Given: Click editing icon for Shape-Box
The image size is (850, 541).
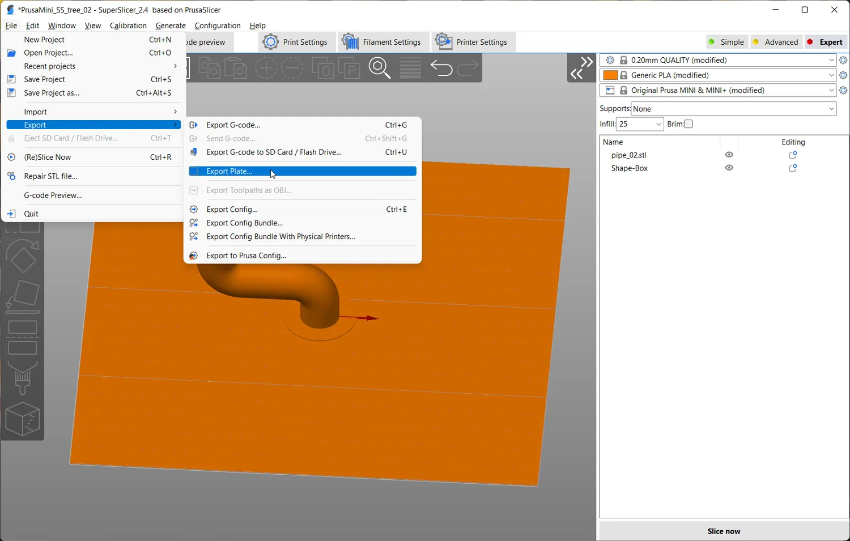Looking at the screenshot, I should (x=793, y=168).
